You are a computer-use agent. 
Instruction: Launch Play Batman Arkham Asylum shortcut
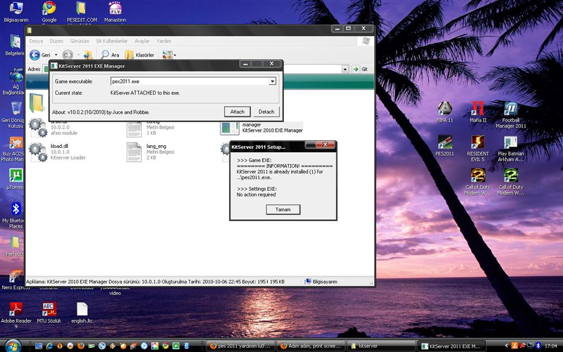[x=511, y=148]
